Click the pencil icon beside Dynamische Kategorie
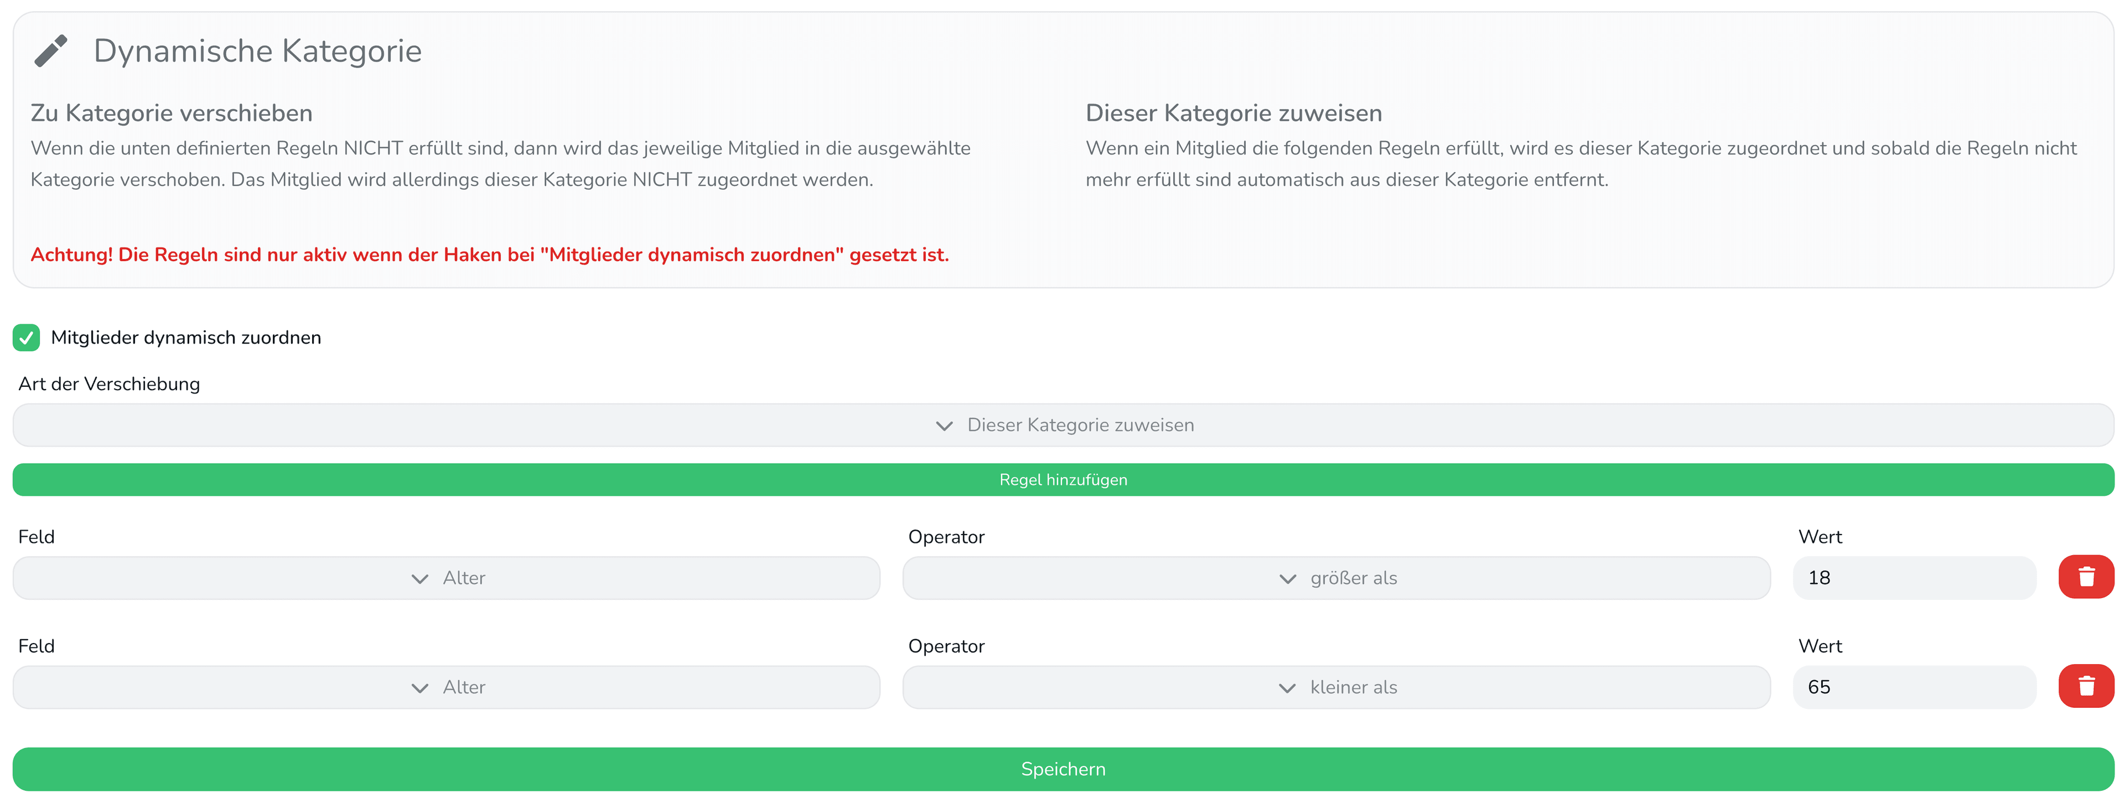The width and height of the screenshot is (2125, 803). [x=50, y=51]
